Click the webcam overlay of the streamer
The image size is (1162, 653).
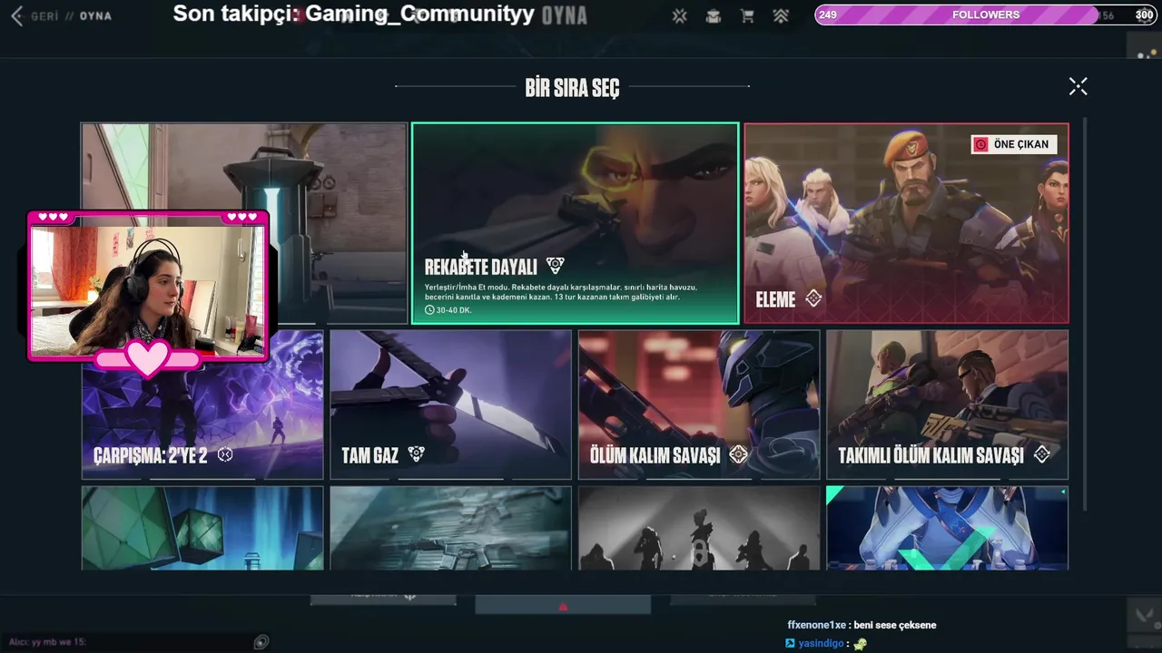(148, 290)
